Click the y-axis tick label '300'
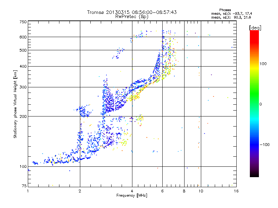This screenshot has height=208, width=278. coord(23,87)
